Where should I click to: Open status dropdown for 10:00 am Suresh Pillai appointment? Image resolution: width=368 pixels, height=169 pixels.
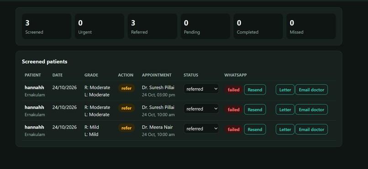point(201,109)
